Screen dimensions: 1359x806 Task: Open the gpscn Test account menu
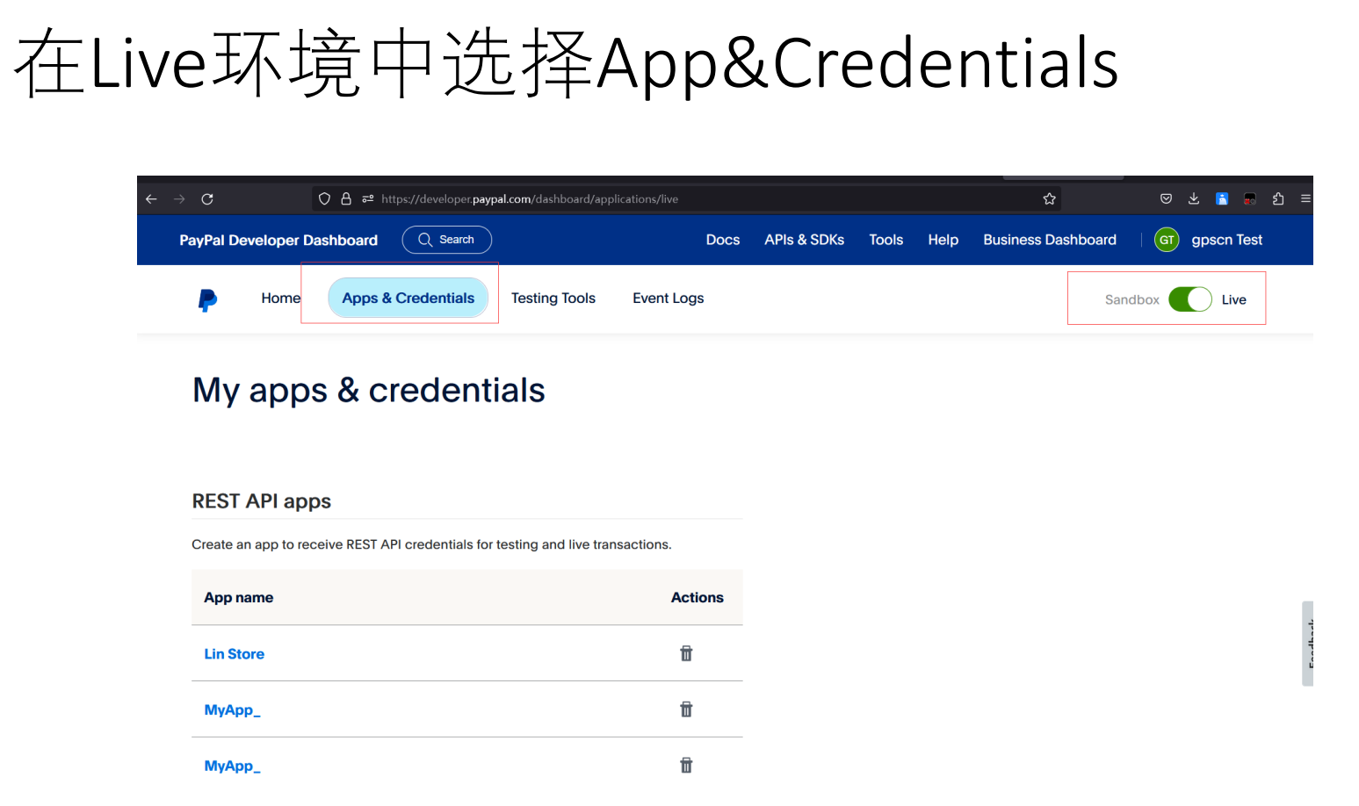[x=1226, y=240]
